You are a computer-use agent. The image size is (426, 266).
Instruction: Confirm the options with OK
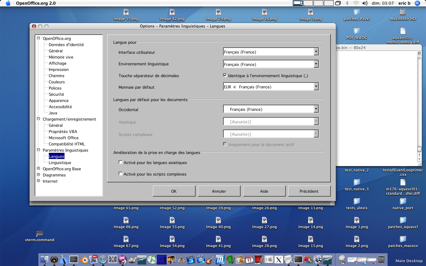click(174, 191)
